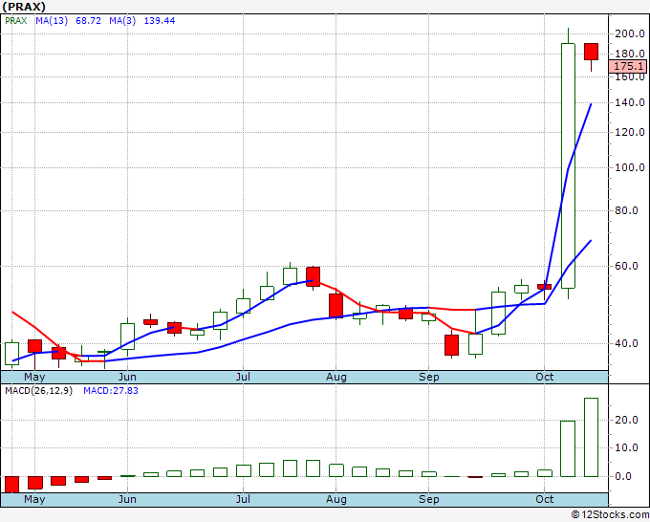
Task: Click the PRAX ticker title
Action: pyautogui.click(x=24, y=7)
